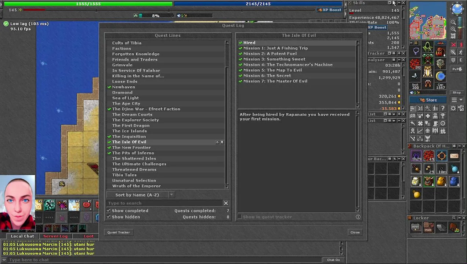Click the blue ring equipment slot

pos(441,76)
